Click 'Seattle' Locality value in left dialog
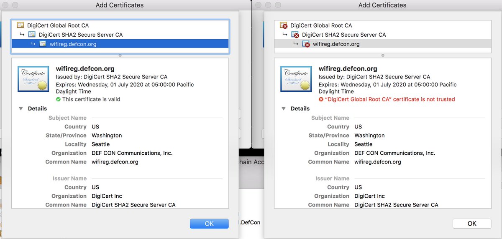The width and height of the screenshot is (502, 239). [x=100, y=144]
